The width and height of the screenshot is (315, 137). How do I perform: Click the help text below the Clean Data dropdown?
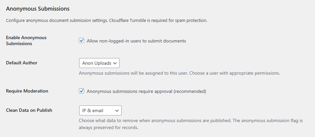pos(191,124)
